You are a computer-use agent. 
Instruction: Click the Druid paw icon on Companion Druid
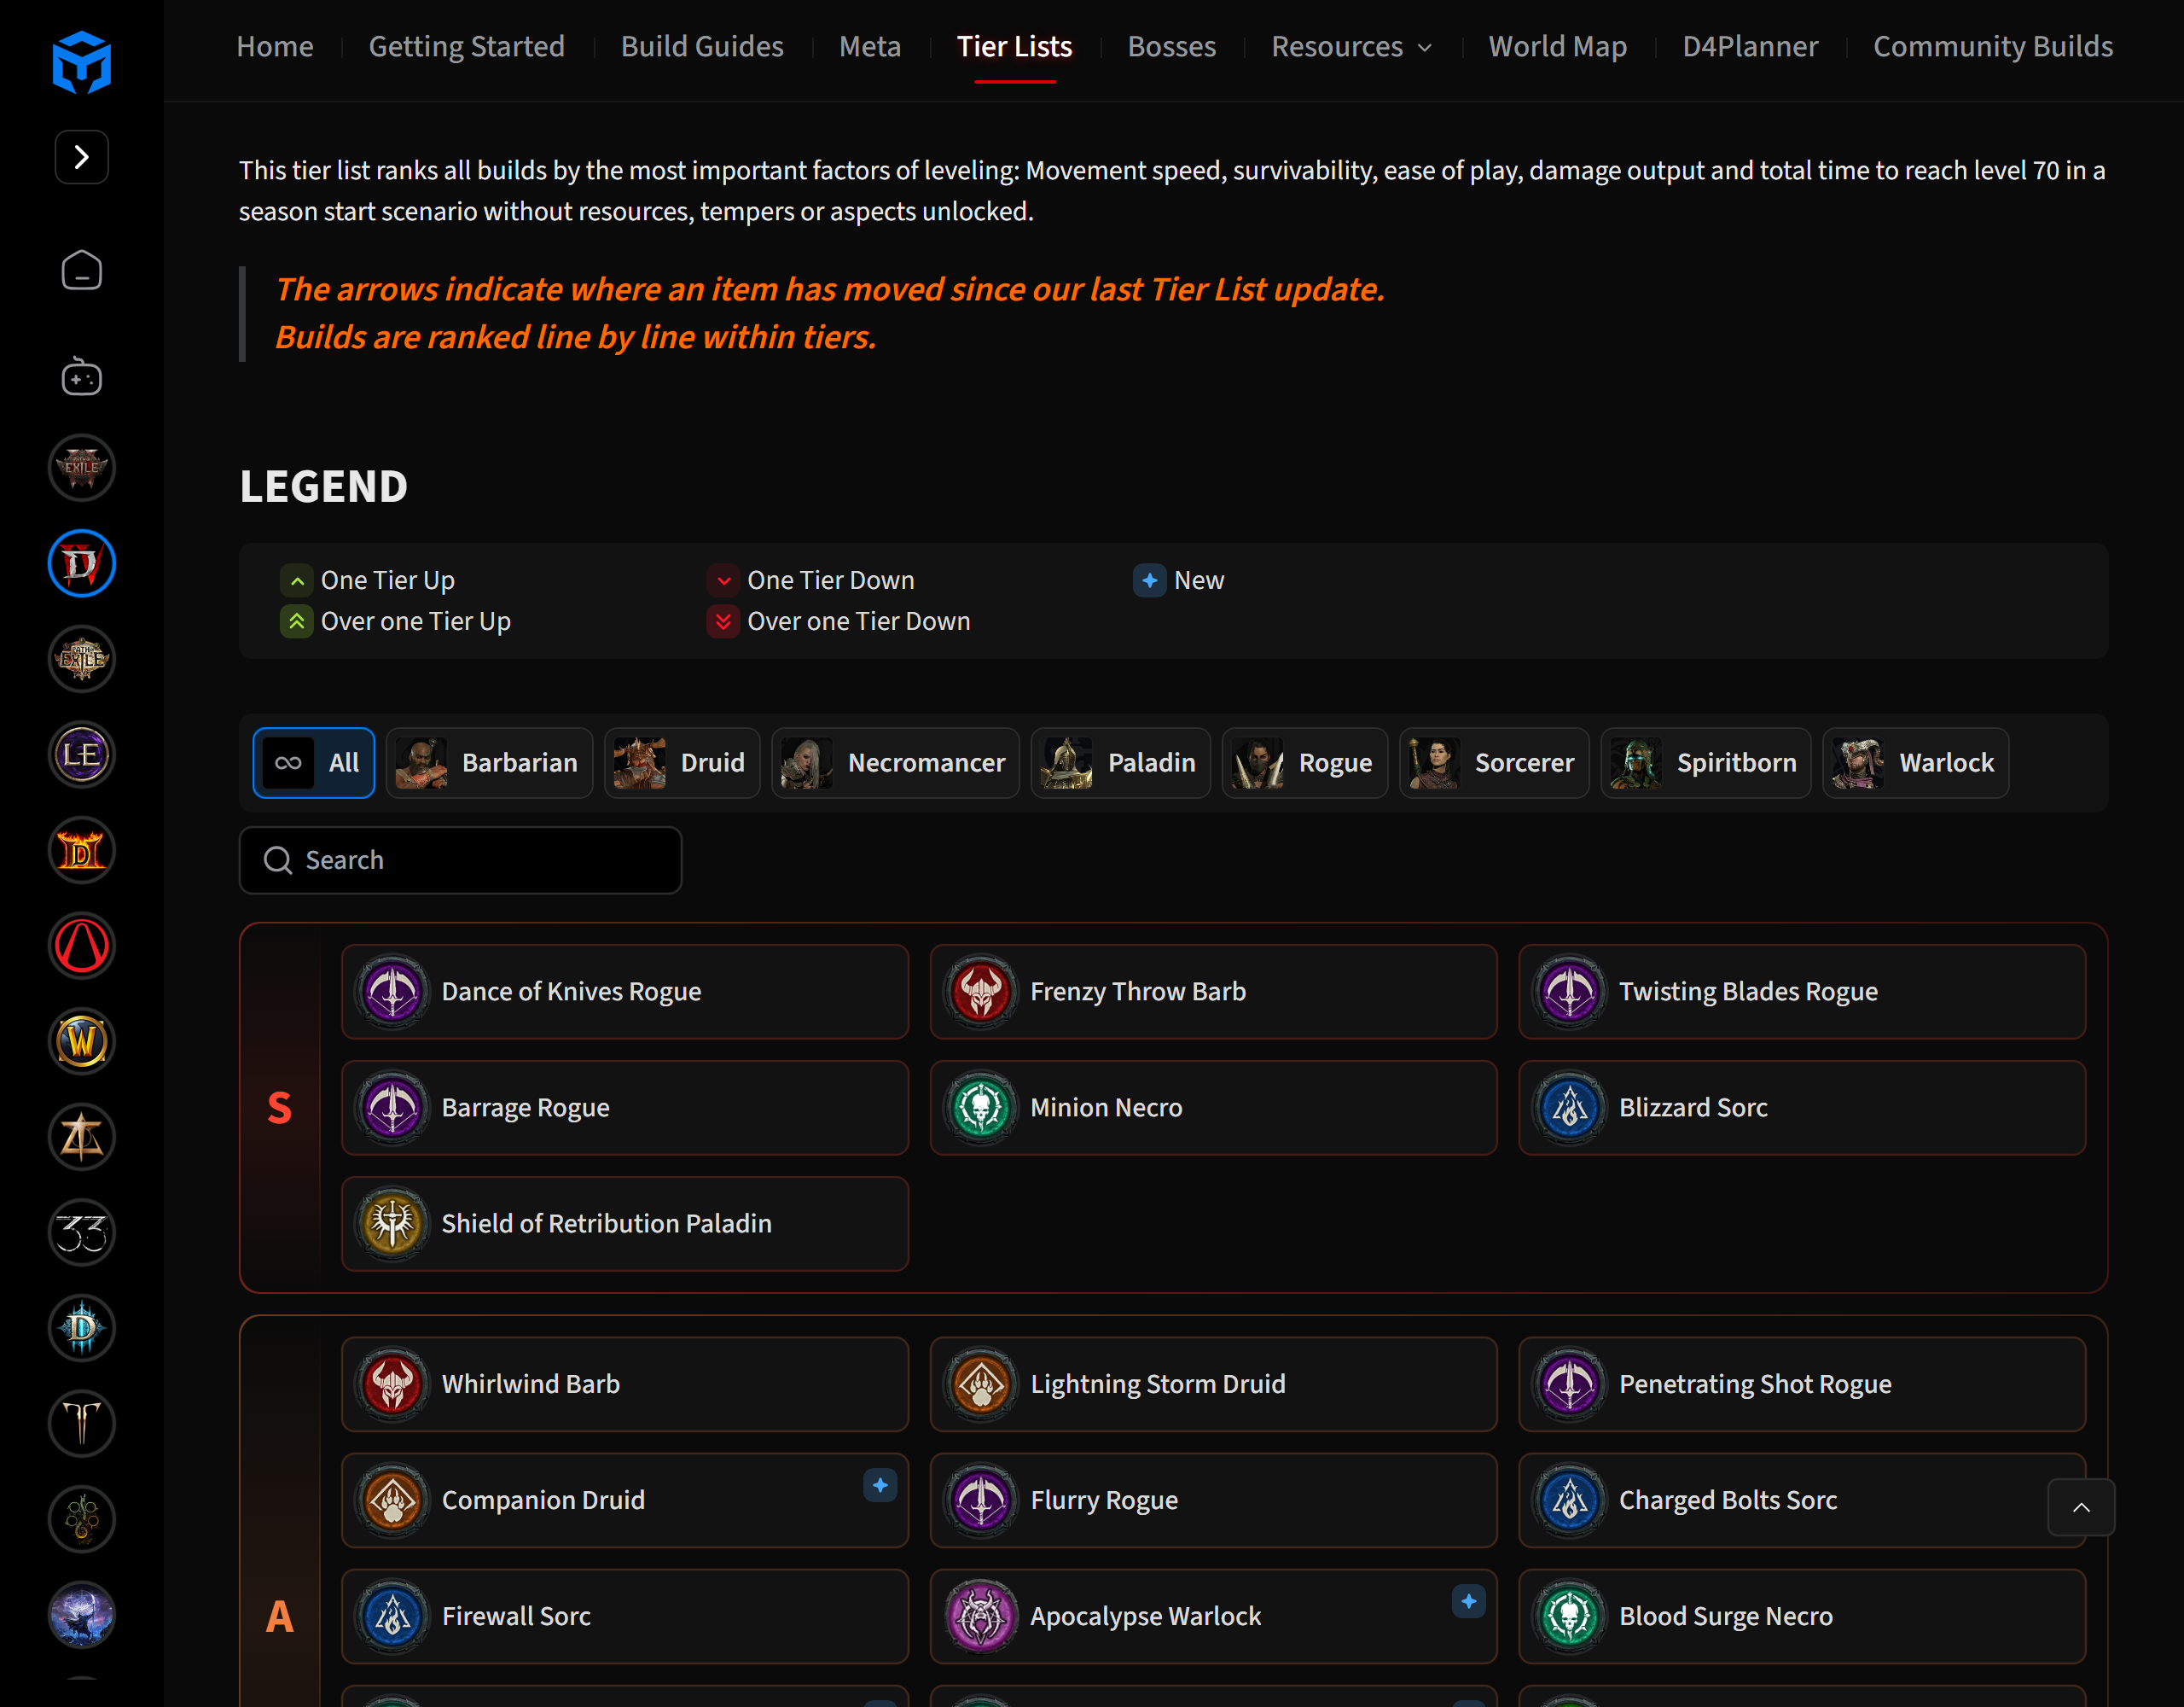pyautogui.click(x=393, y=1500)
